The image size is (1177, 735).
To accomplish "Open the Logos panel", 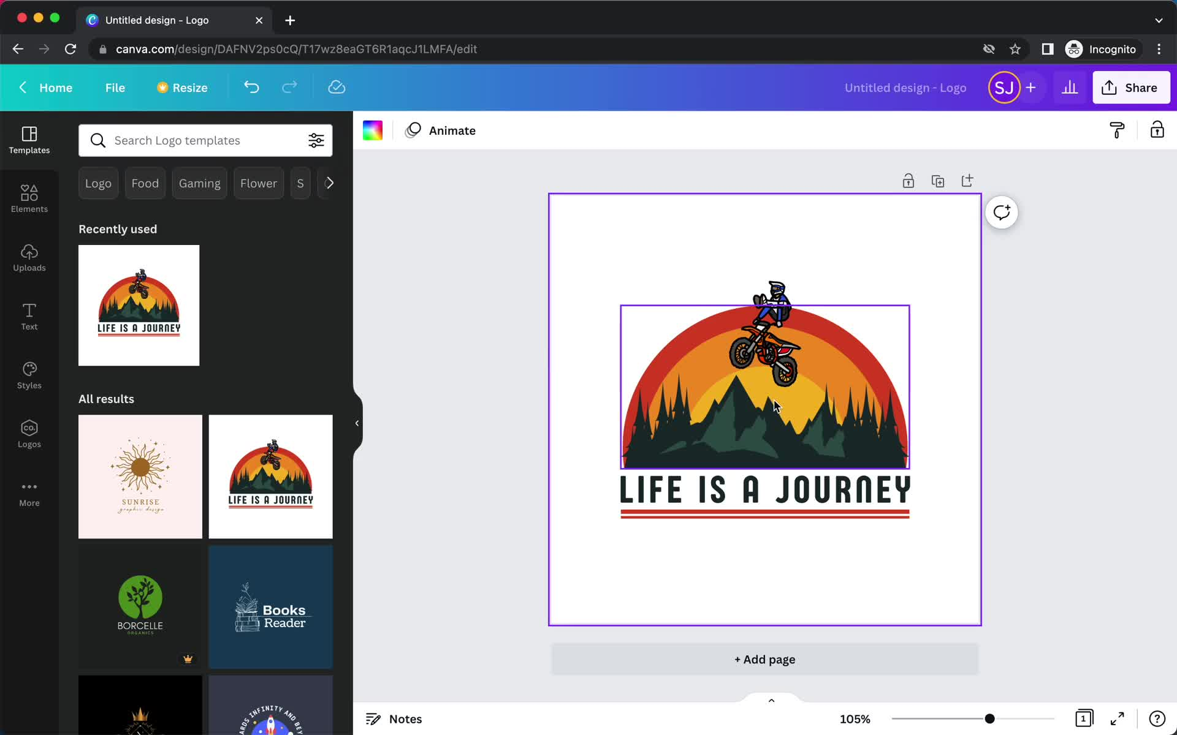I will click(x=29, y=434).
